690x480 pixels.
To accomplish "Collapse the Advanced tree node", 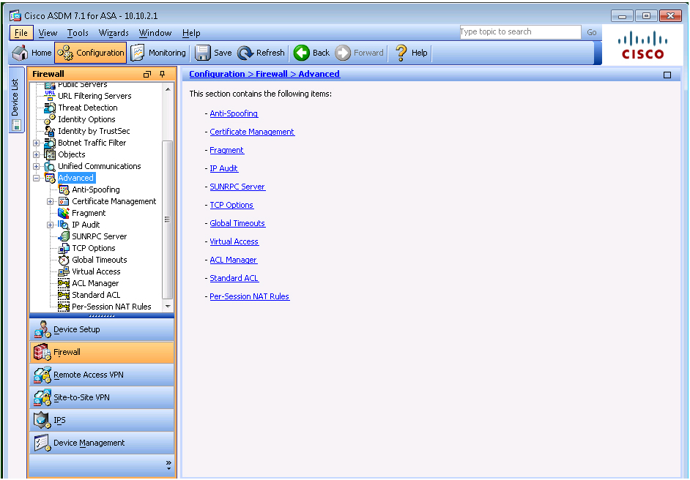I will click(37, 178).
